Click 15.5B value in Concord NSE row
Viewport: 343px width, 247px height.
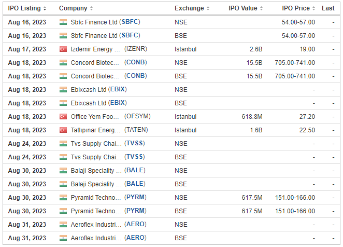(254, 63)
